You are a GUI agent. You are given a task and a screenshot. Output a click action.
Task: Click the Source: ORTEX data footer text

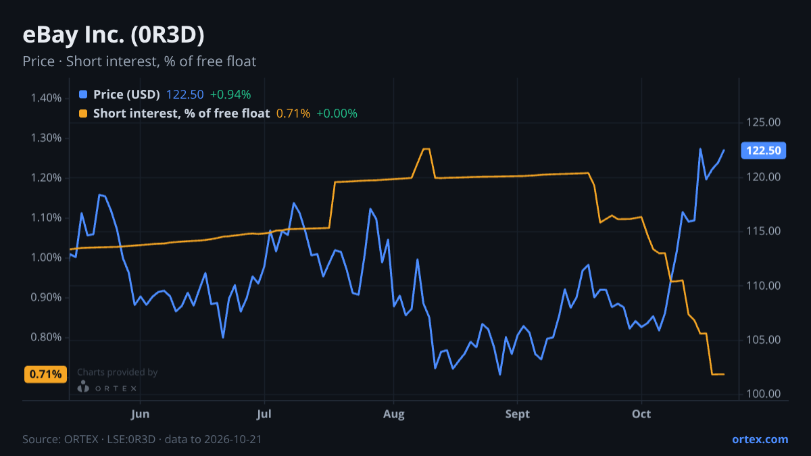point(142,439)
